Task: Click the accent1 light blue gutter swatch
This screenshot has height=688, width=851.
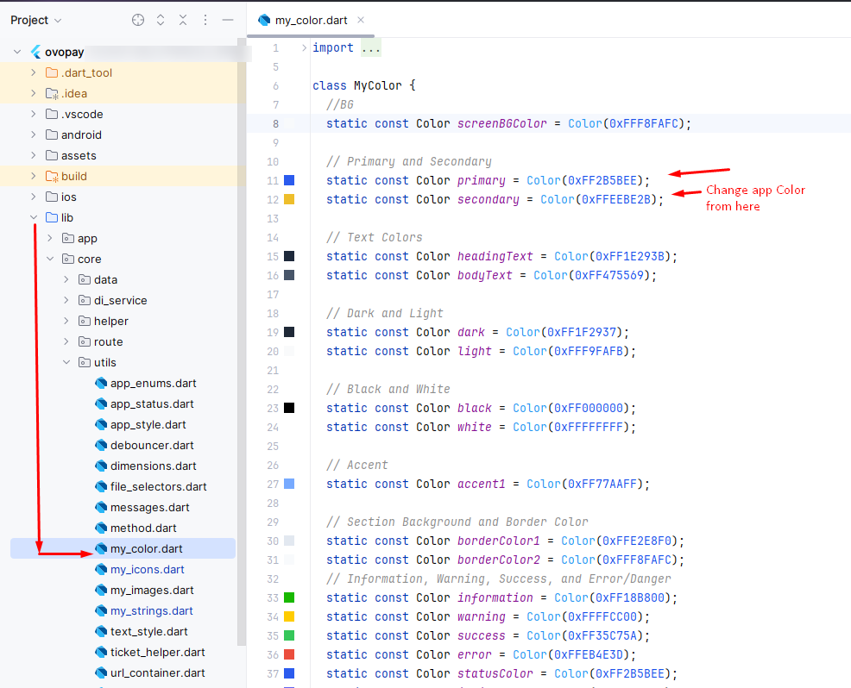Action: click(289, 484)
